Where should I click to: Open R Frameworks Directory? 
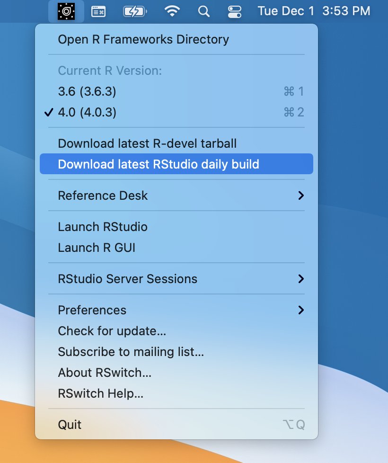176,40
